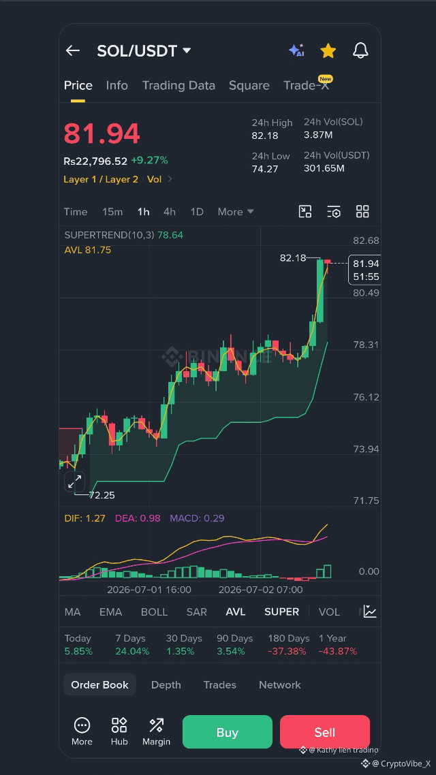This screenshot has height=775, width=436.
Task: Click the current price tag 81.94
Action: point(365,270)
